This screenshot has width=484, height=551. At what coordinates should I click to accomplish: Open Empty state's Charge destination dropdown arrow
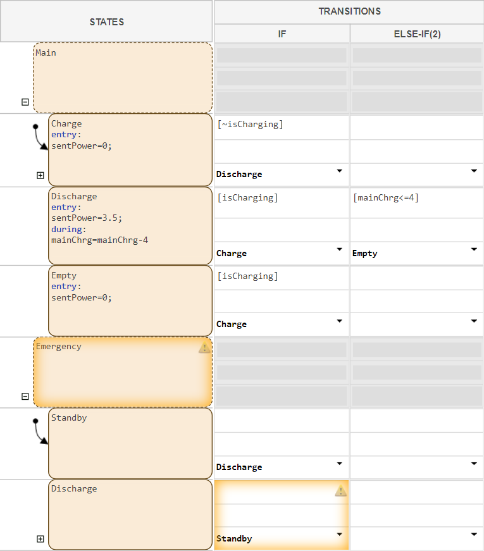click(x=339, y=321)
